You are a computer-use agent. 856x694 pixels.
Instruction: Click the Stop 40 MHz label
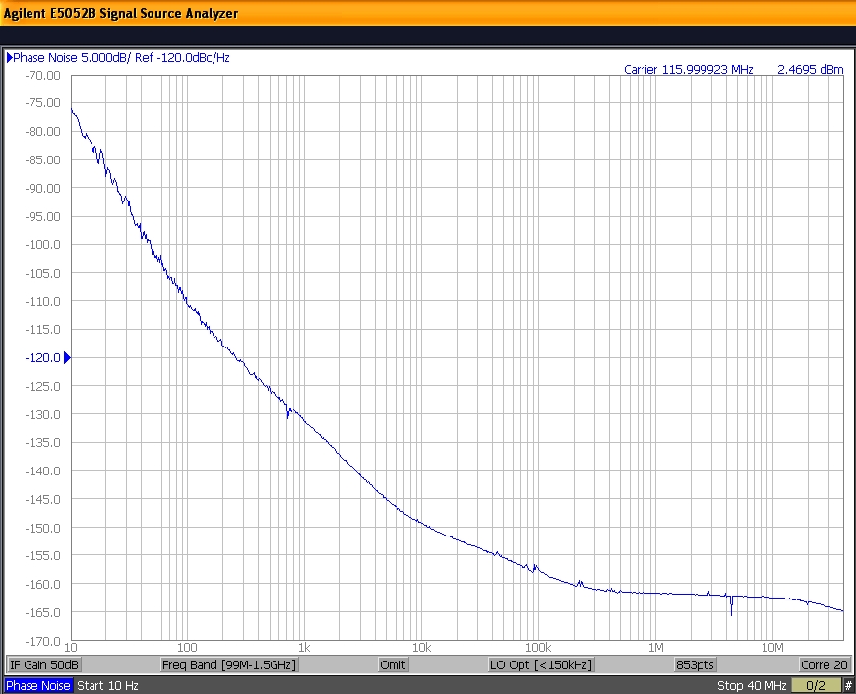[x=751, y=686]
